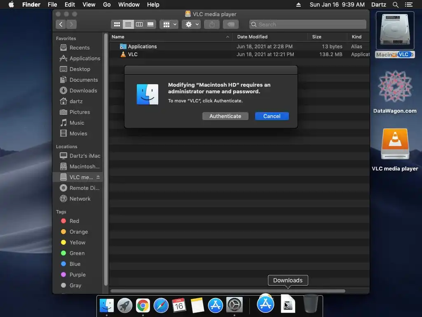
Task: Open the Finder menu
Action: pyautogui.click(x=31, y=5)
